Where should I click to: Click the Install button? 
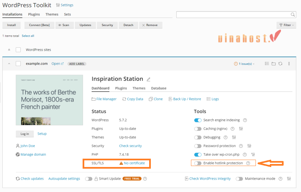point(11,25)
